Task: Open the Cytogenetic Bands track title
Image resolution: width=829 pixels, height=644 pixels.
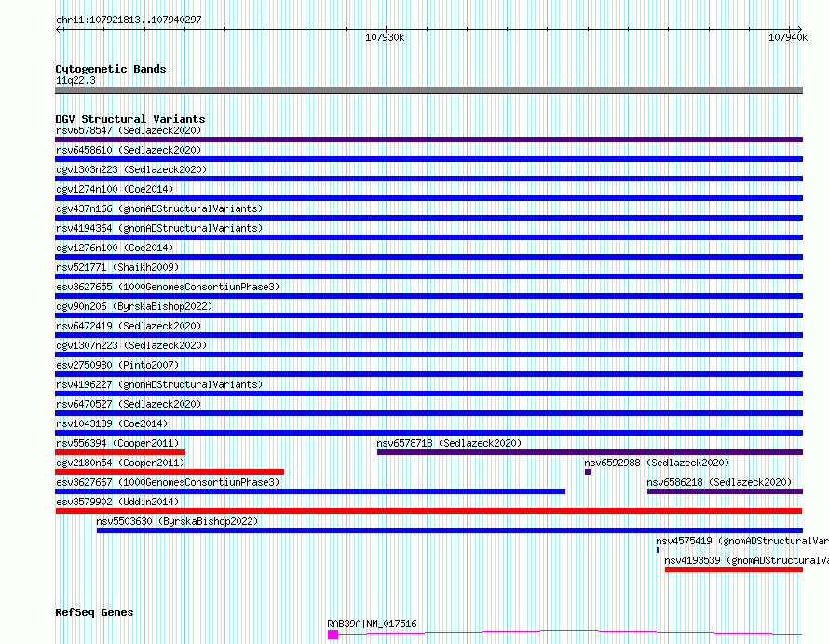Action: (x=110, y=69)
